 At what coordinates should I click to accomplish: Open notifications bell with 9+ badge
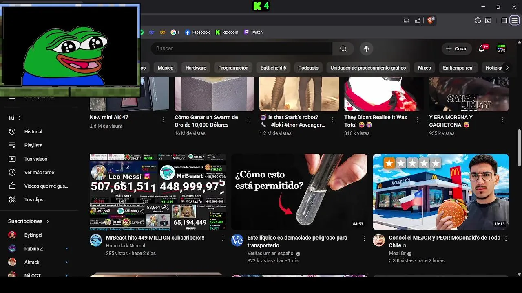482,48
